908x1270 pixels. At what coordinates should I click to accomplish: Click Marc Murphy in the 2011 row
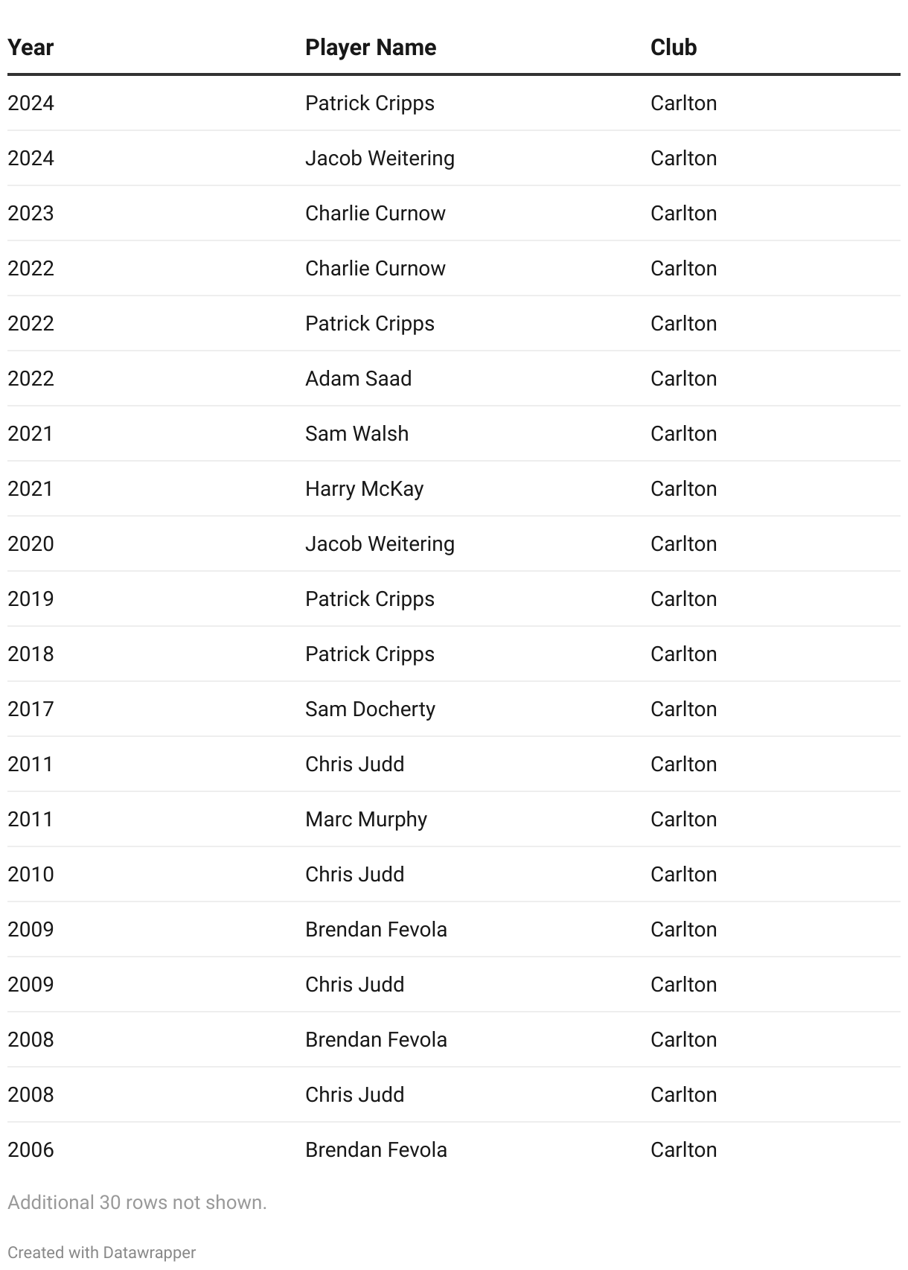365,820
